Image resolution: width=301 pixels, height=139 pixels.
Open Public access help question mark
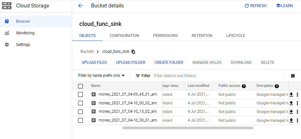(x=243, y=86)
